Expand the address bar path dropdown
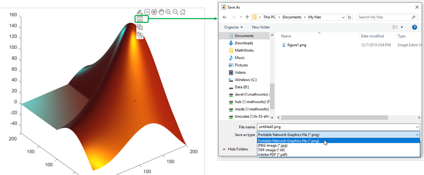Viewport: 424px width, 175px height. [x=343, y=17]
